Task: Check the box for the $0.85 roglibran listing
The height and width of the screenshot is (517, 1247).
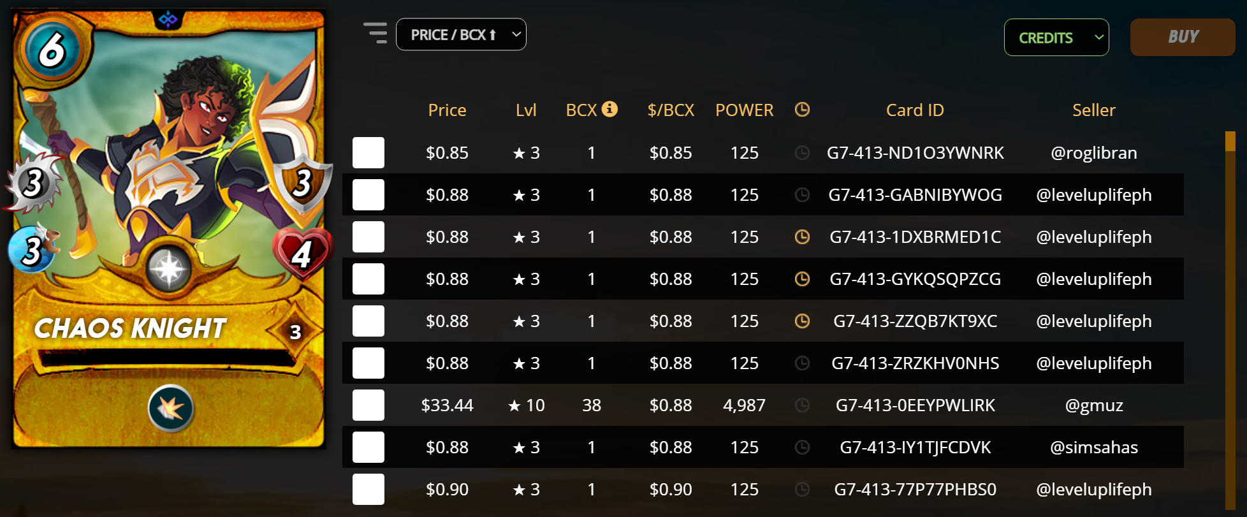Action: click(x=368, y=152)
